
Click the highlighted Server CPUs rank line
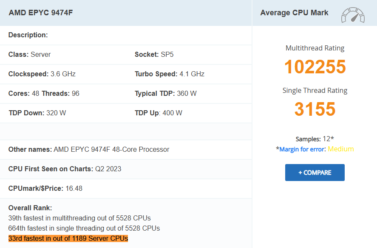coord(68,238)
